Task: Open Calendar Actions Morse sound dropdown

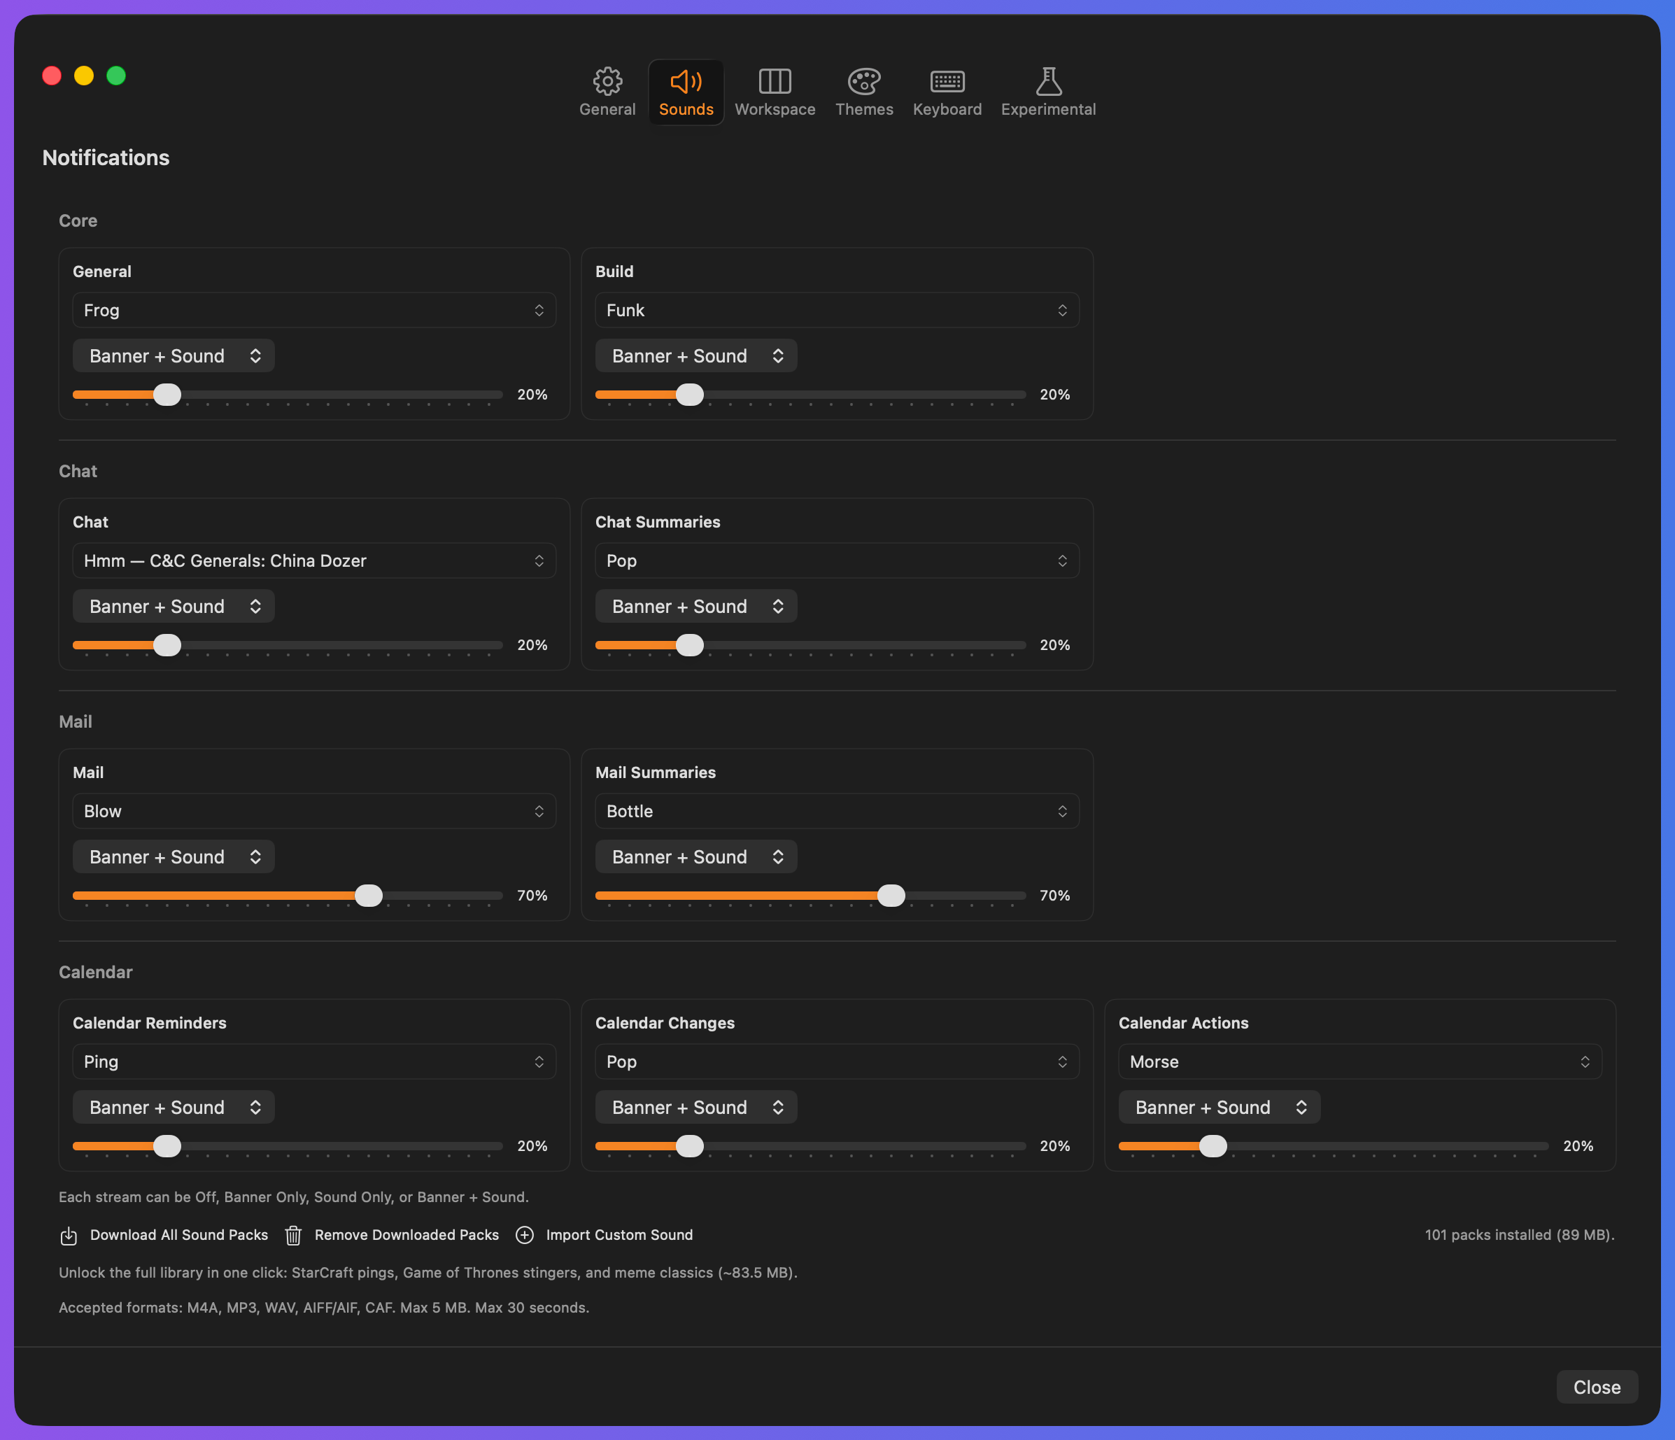Action: point(1359,1061)
